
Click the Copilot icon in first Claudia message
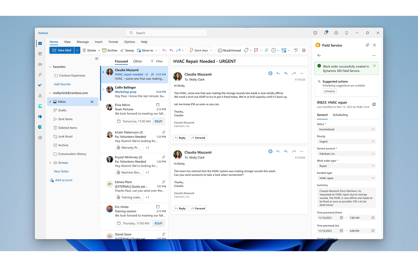(270, 73)
